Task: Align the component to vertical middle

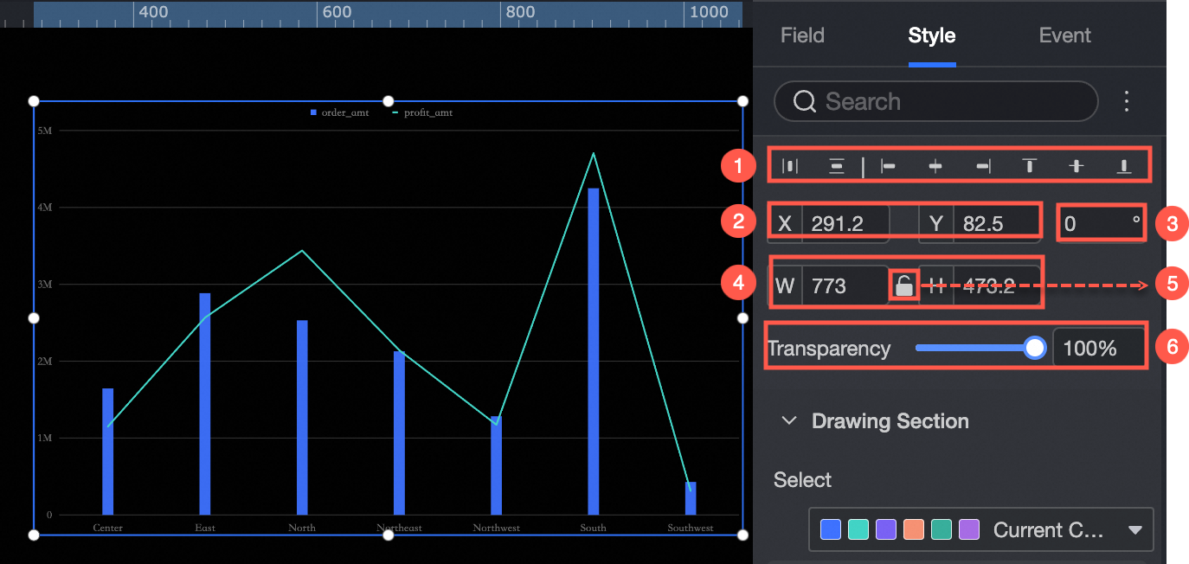Action: tap(1076, 166)
